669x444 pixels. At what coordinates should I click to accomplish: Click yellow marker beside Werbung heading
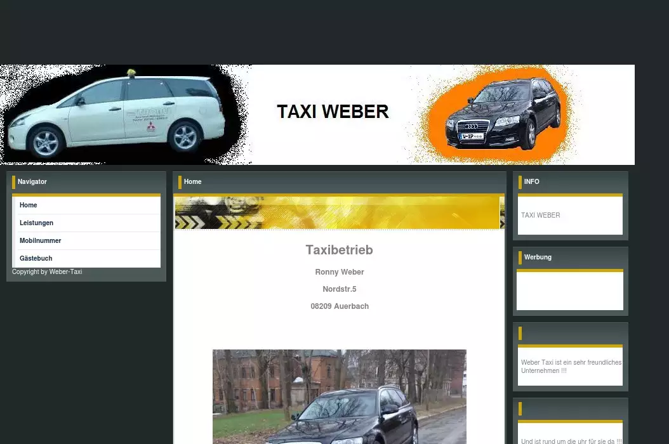point(520,258)
